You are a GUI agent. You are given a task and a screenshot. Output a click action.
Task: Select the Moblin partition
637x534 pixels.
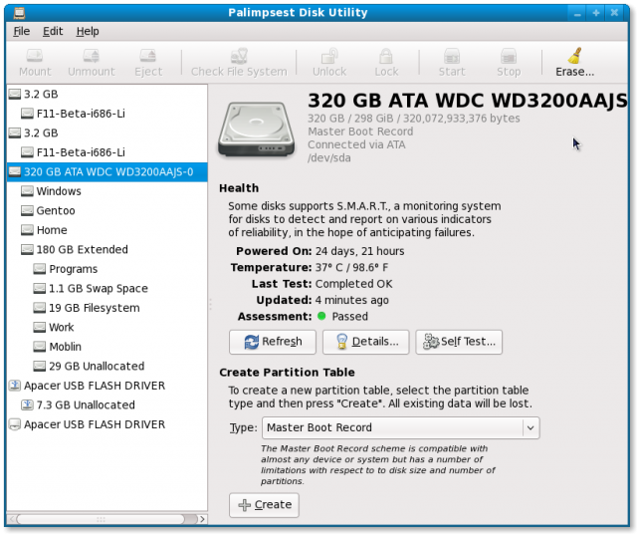[107, 347]
